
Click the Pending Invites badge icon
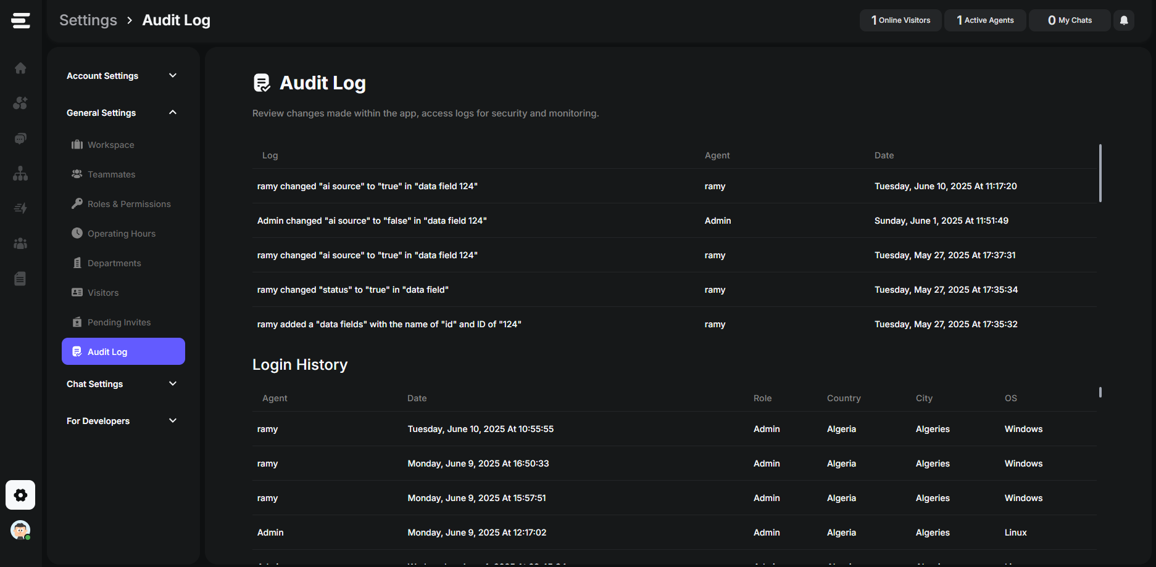click(77, 322)
